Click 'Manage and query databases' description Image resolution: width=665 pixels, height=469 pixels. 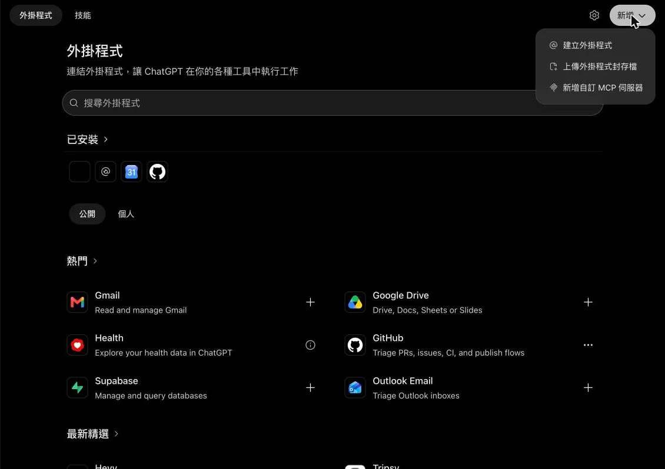pyautogui.click(x=151, y=396)
